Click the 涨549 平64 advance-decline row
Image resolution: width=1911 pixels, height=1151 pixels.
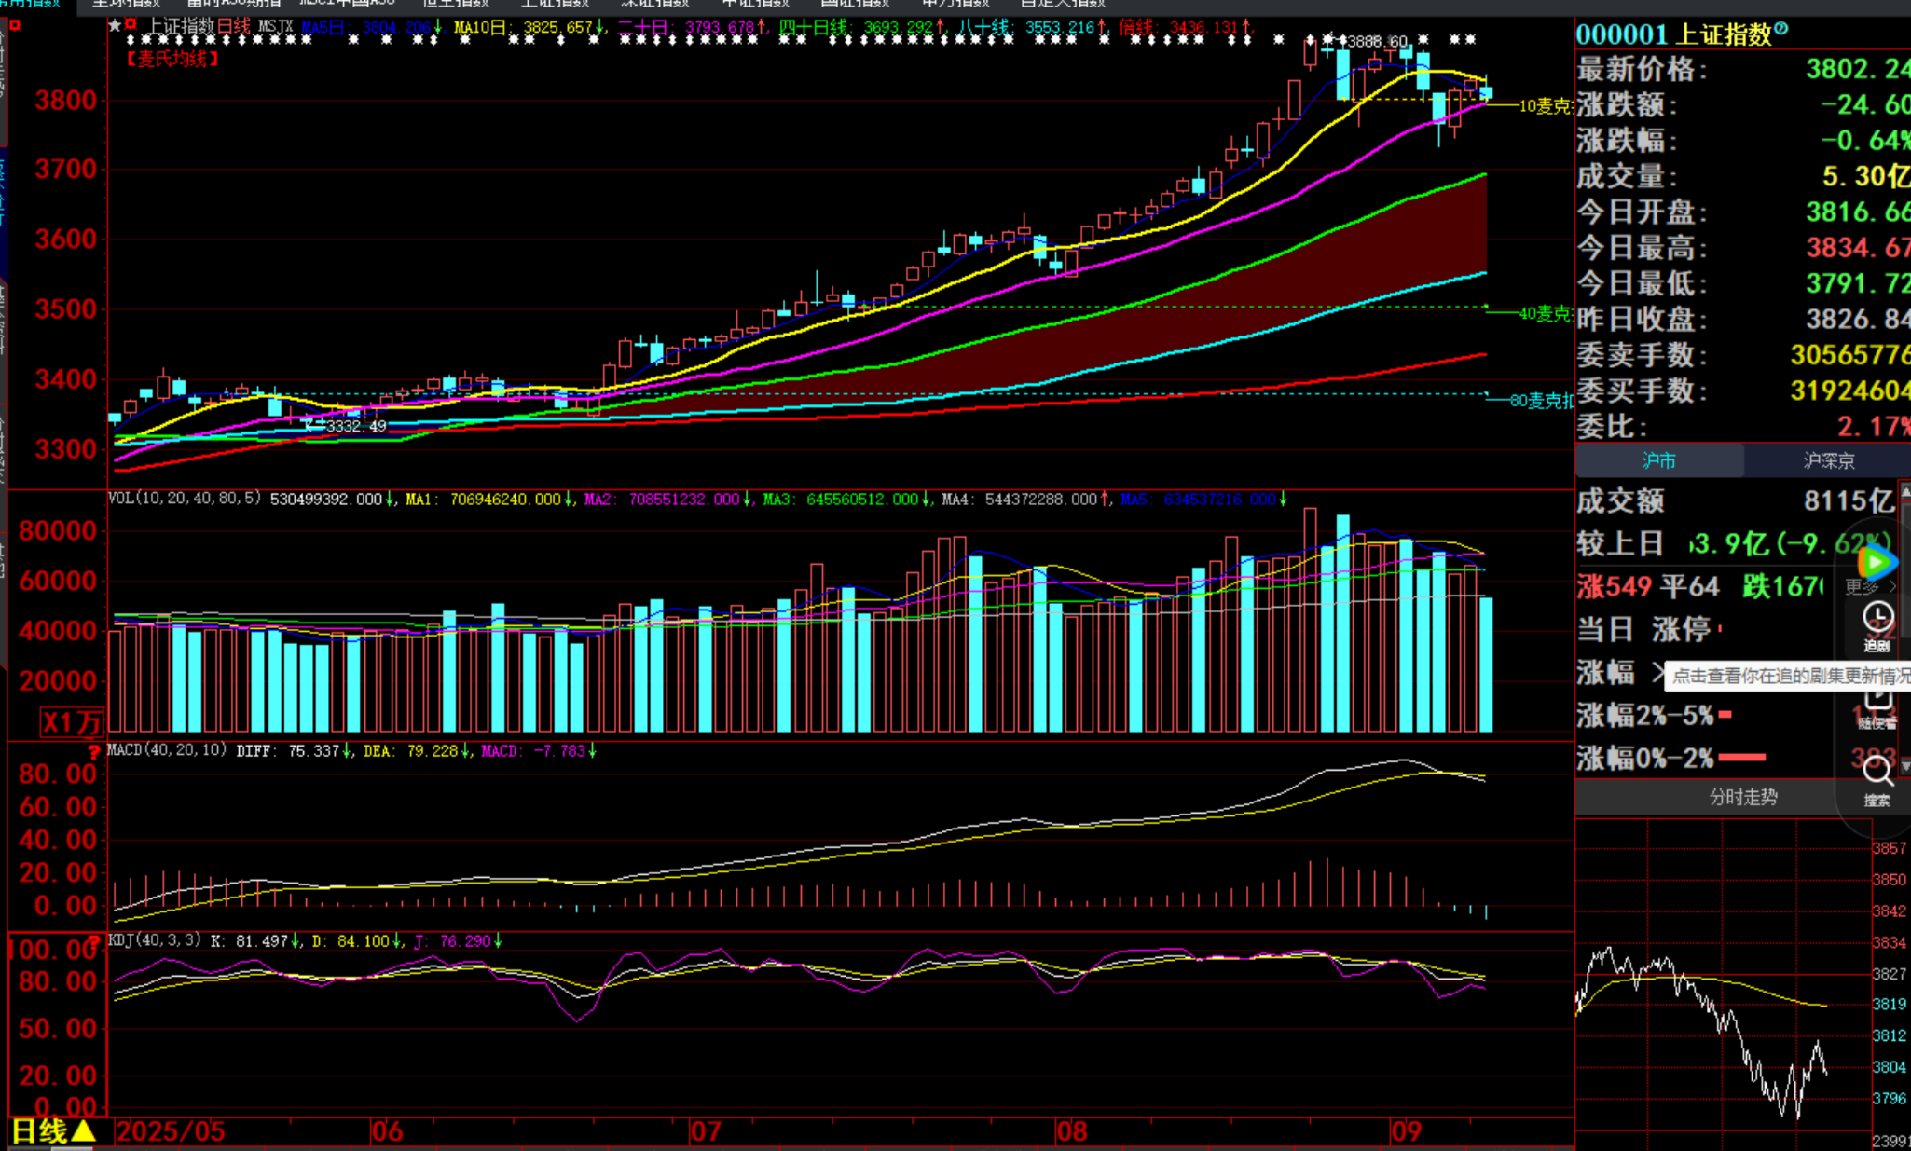(x=1701, y=586)
